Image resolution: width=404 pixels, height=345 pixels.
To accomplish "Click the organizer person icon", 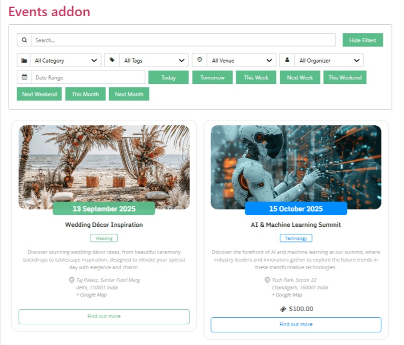I will 287,60.
